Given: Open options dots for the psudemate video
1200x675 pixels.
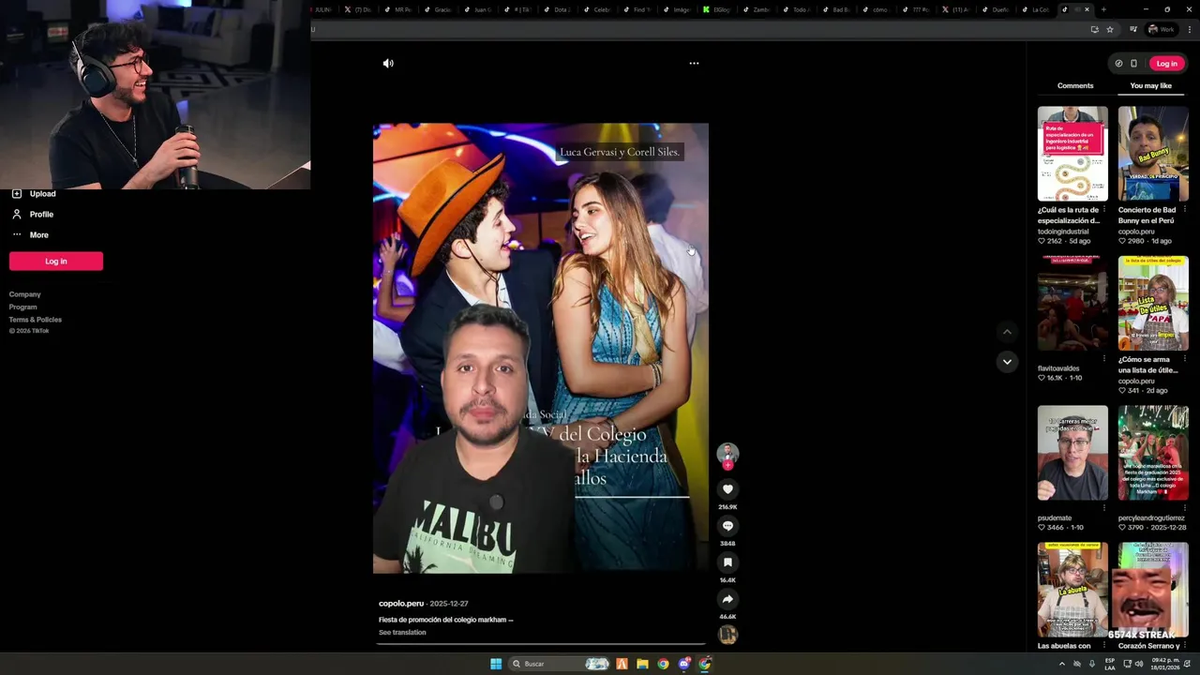Looking at the screenshot, I should click(1103, 507).
